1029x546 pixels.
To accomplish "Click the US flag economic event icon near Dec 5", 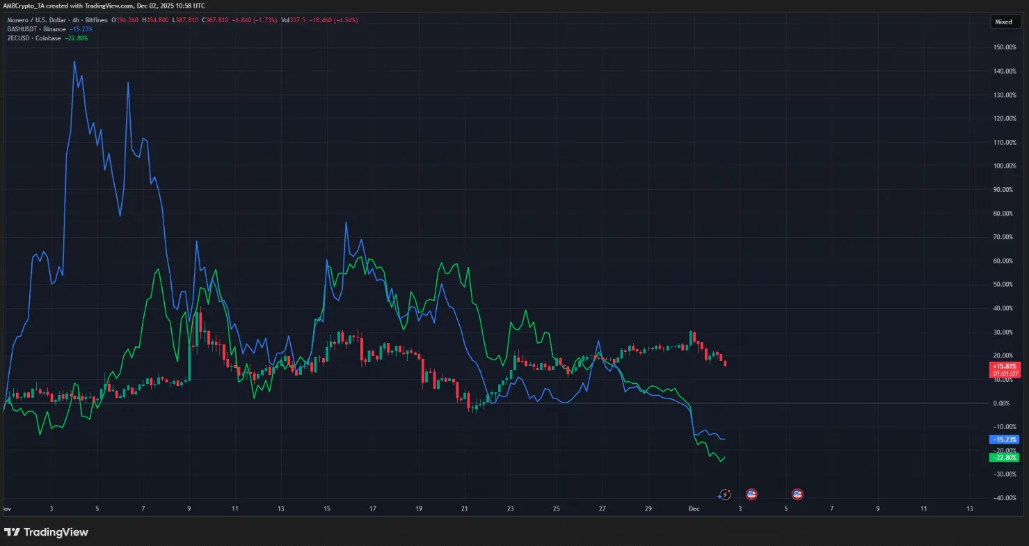I will [797, 494].
